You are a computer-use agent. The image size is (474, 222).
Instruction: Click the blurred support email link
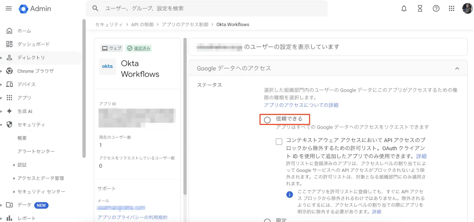click(121, 208)
